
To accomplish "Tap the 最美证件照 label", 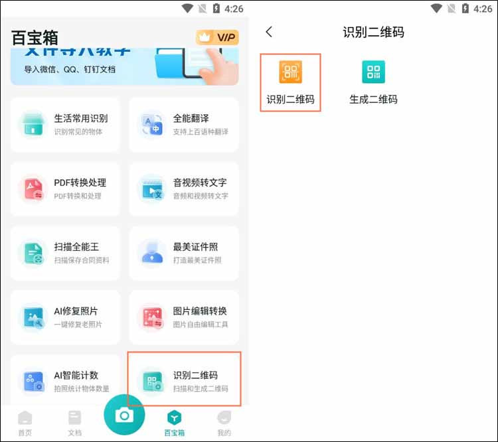I will click(x=195, y=247).
